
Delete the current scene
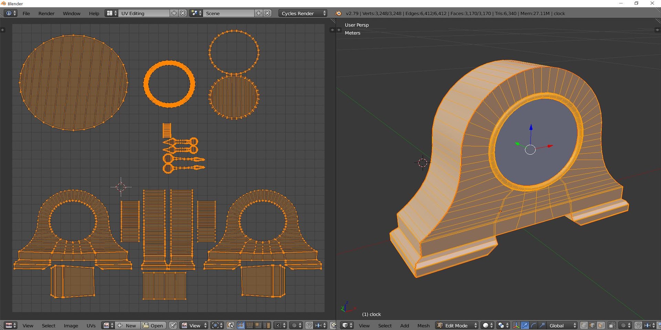pyautogui.click(x=267, y=13)
